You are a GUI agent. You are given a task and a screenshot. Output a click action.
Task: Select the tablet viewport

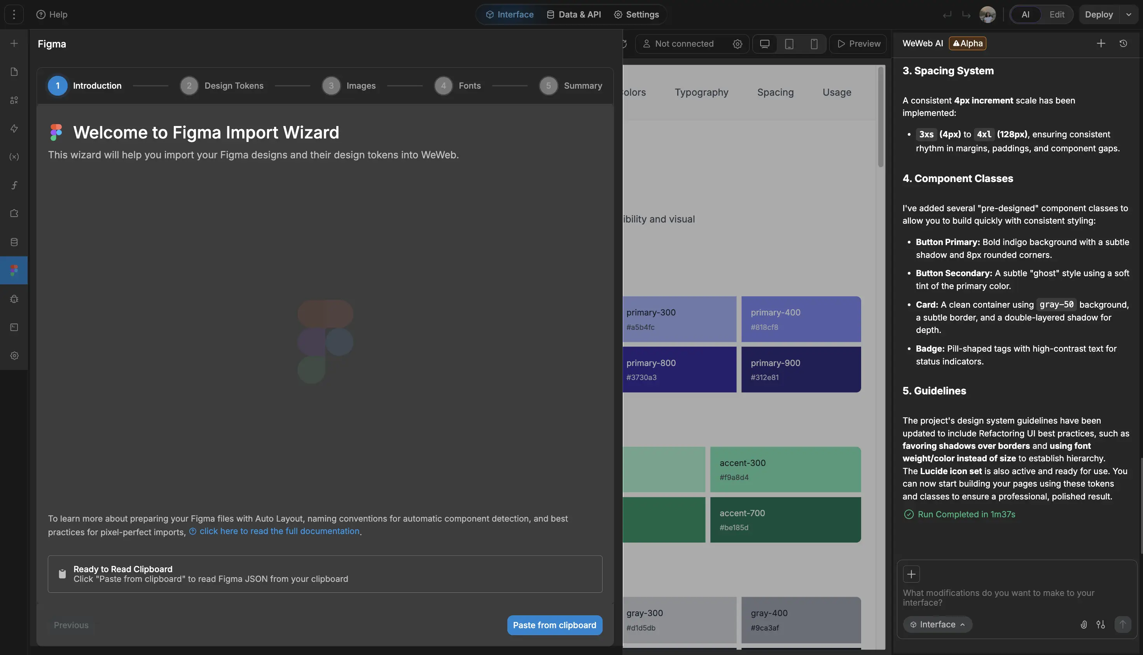pyautogui.click(x=789, y=44)
